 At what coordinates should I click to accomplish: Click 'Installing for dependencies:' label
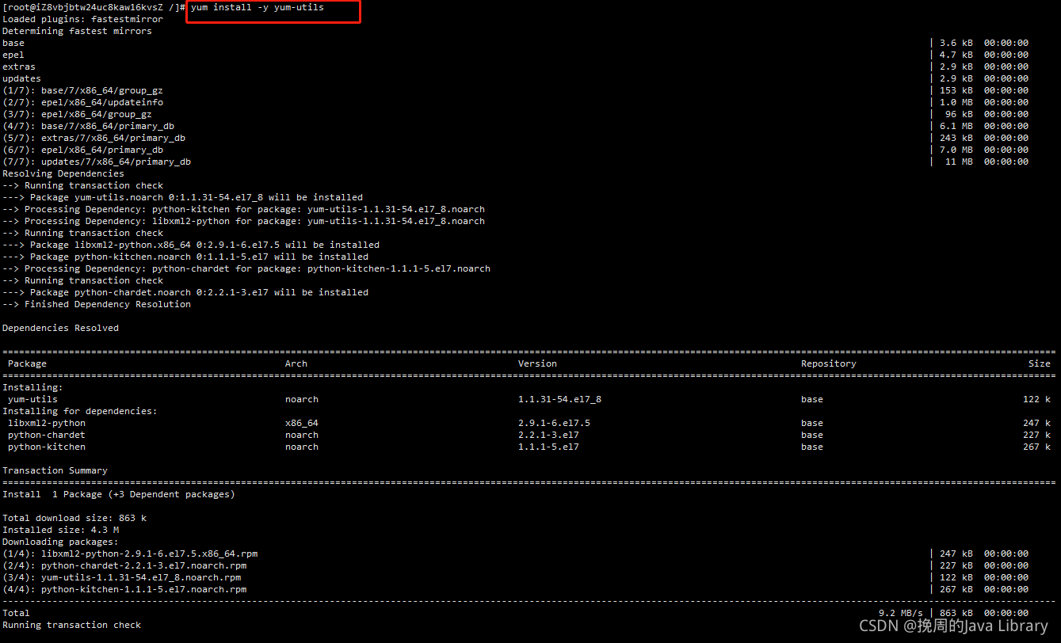point(80,411)
